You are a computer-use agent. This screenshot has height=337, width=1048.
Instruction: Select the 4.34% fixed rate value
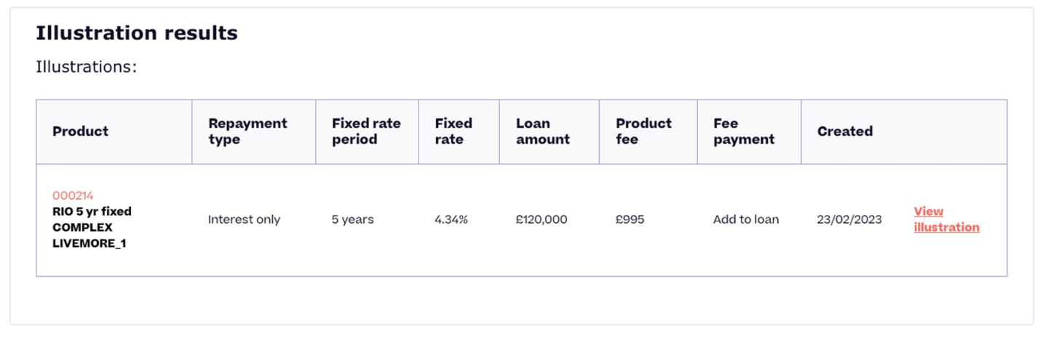point(451,219)
